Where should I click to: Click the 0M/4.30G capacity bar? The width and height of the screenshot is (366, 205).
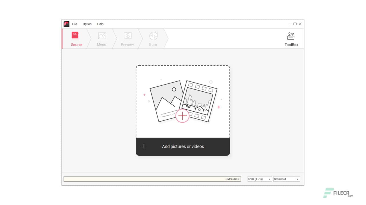[x=152, y=179]
